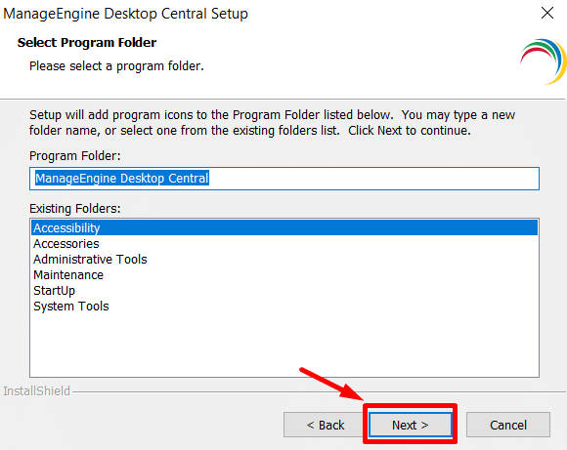Select Accessibility in Existing Folders

click(x=284, y=227)
